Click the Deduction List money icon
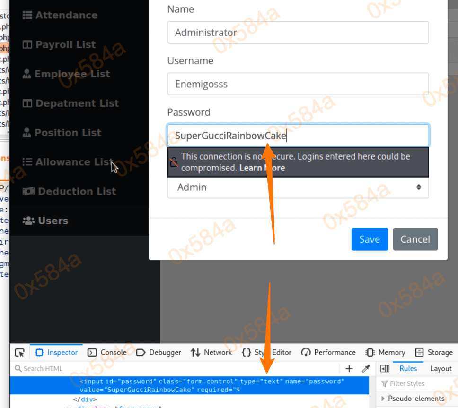 click(29, 191)
